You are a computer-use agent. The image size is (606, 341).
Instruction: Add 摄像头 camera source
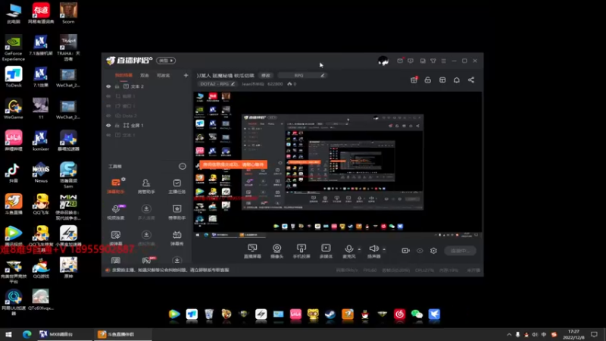(x=276, y=251)
